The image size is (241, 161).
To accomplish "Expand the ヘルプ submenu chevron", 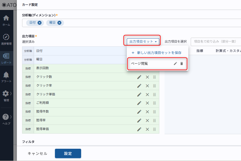I will point(11,117).
